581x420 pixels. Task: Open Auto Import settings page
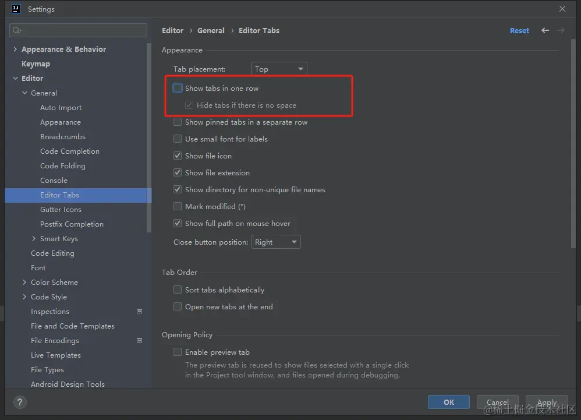(x=61, y=108)
